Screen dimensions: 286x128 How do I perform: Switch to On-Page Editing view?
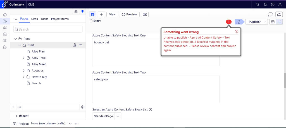273,22
